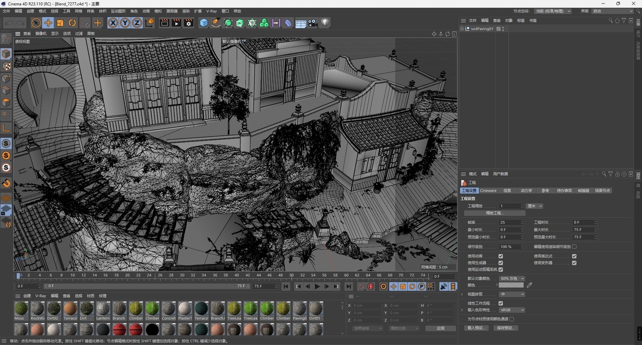Uncheck the 线性工作流程 checkbox
The height and width of the screenshot is (345, 642).
point(500,303)
